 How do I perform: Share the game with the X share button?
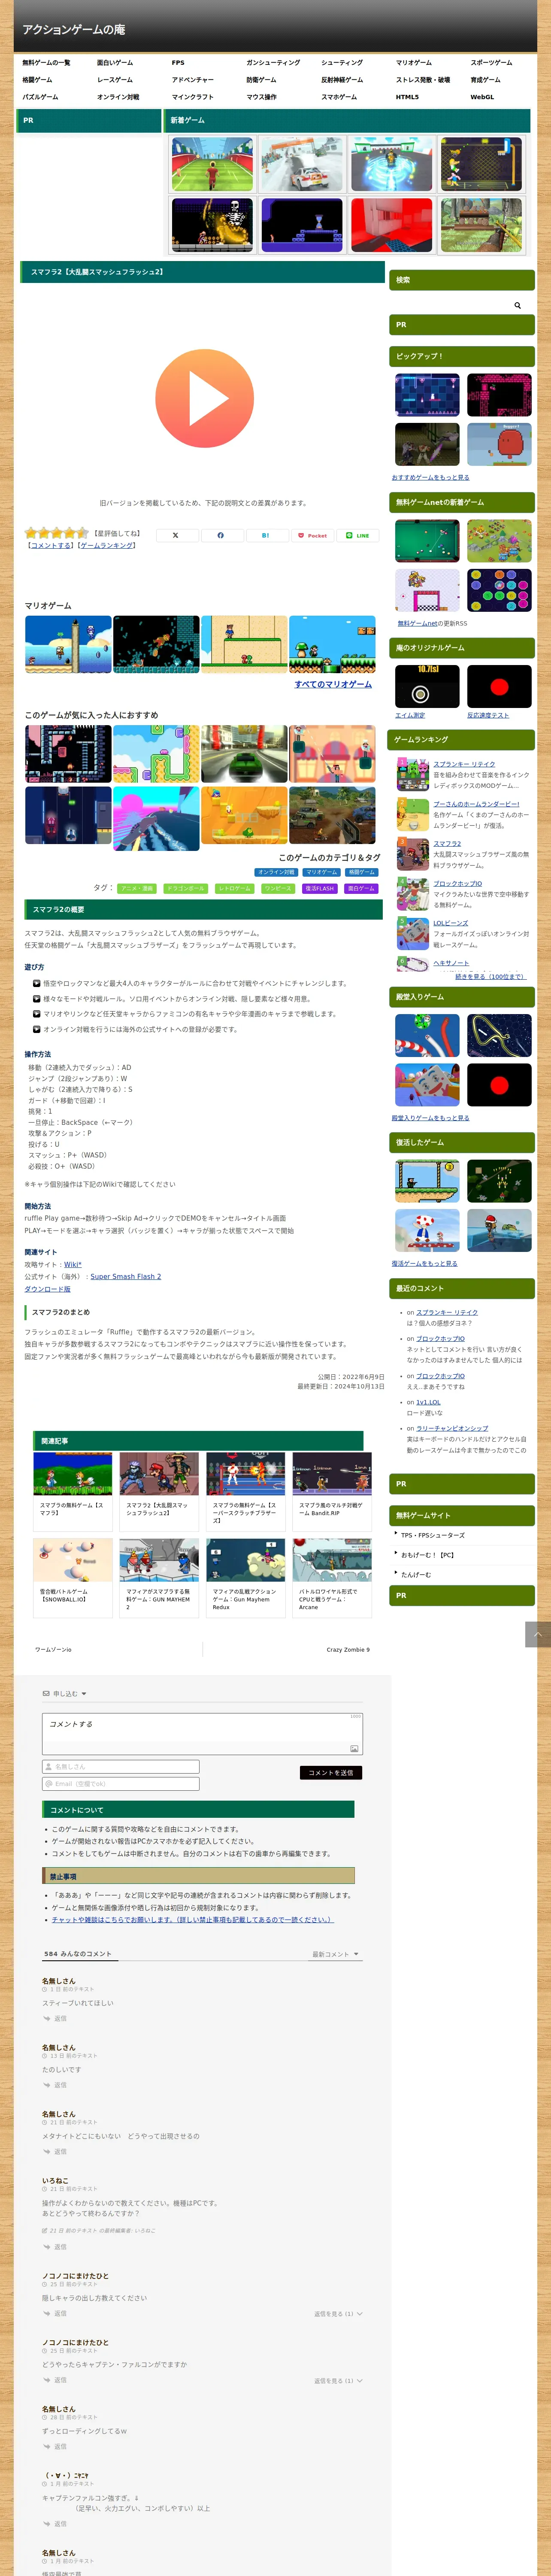click(176, 535)
